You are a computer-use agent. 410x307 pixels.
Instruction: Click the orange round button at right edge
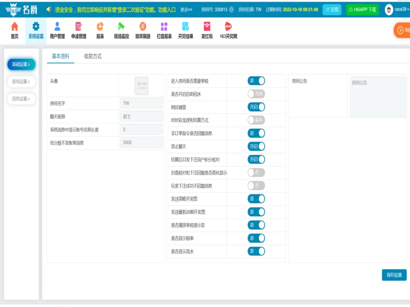402,30
